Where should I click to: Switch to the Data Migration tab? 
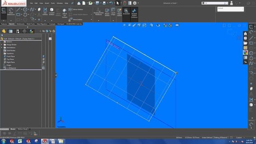42,24
